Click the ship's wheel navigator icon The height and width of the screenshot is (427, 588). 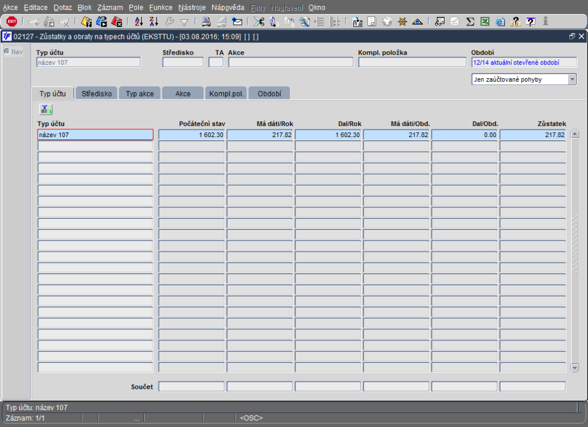click(402, 22)
